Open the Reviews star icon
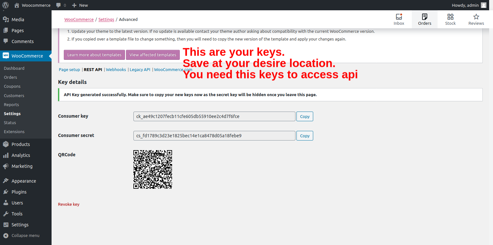This screenshot has width=493, height=245. (x=476, y=17)
